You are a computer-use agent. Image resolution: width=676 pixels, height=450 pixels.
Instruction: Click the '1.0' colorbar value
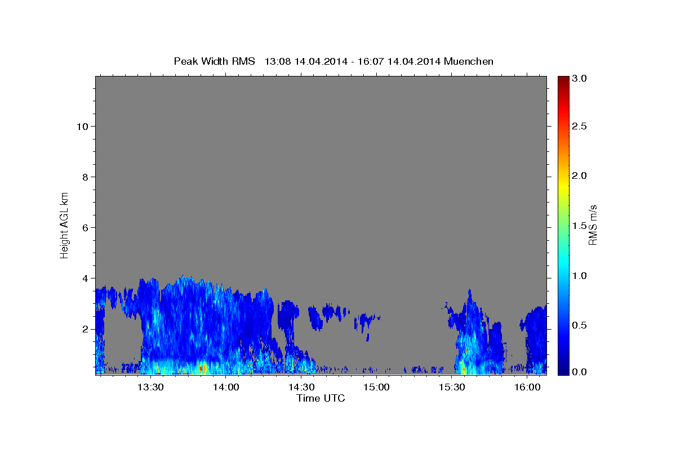point(579,276)
